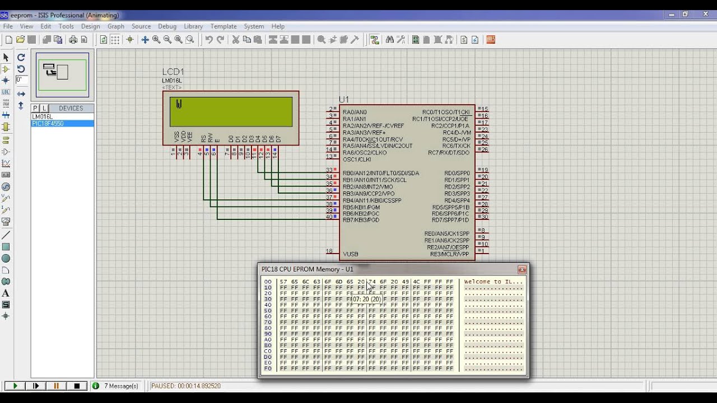Run the Electrical Rule Check
The width and height of the screenshot is (717, 403).
click(475, 40)
